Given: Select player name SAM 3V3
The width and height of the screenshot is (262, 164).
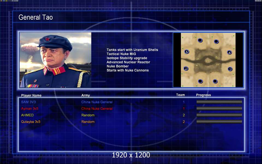Looking at the screenshot, I should pyautogui.click(x=30, y=102).
